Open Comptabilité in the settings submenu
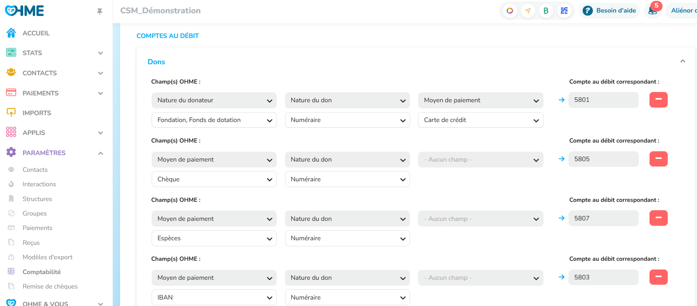The image size is (697, 306). point(41,272)
